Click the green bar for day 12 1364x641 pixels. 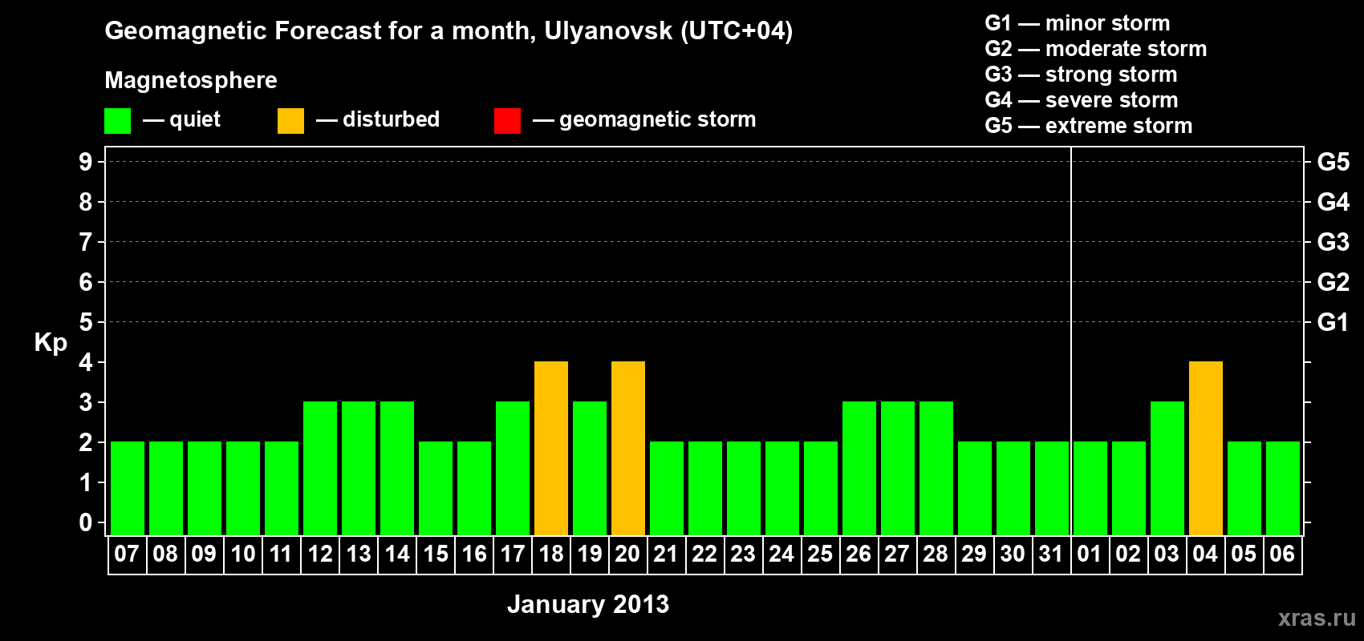pos(320,468)
